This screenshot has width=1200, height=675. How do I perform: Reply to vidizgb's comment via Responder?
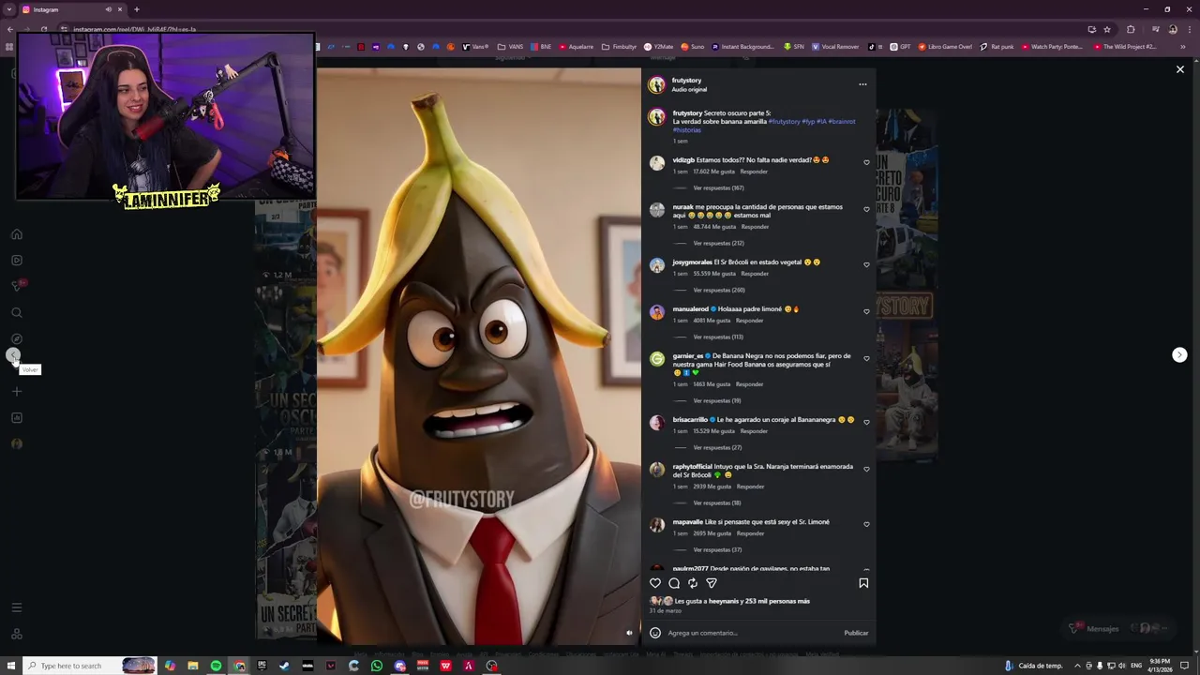click(754, 172)
